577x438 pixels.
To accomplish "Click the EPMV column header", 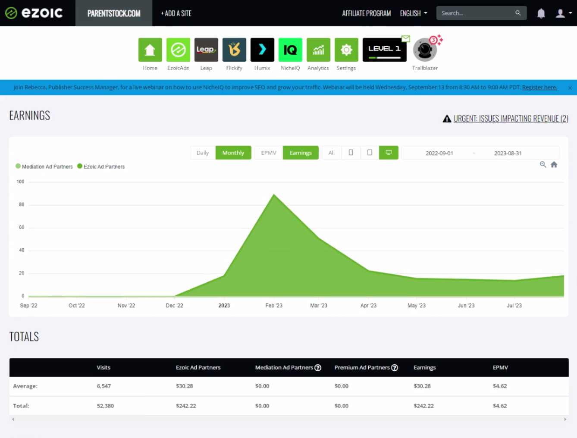I will [500, 368].
